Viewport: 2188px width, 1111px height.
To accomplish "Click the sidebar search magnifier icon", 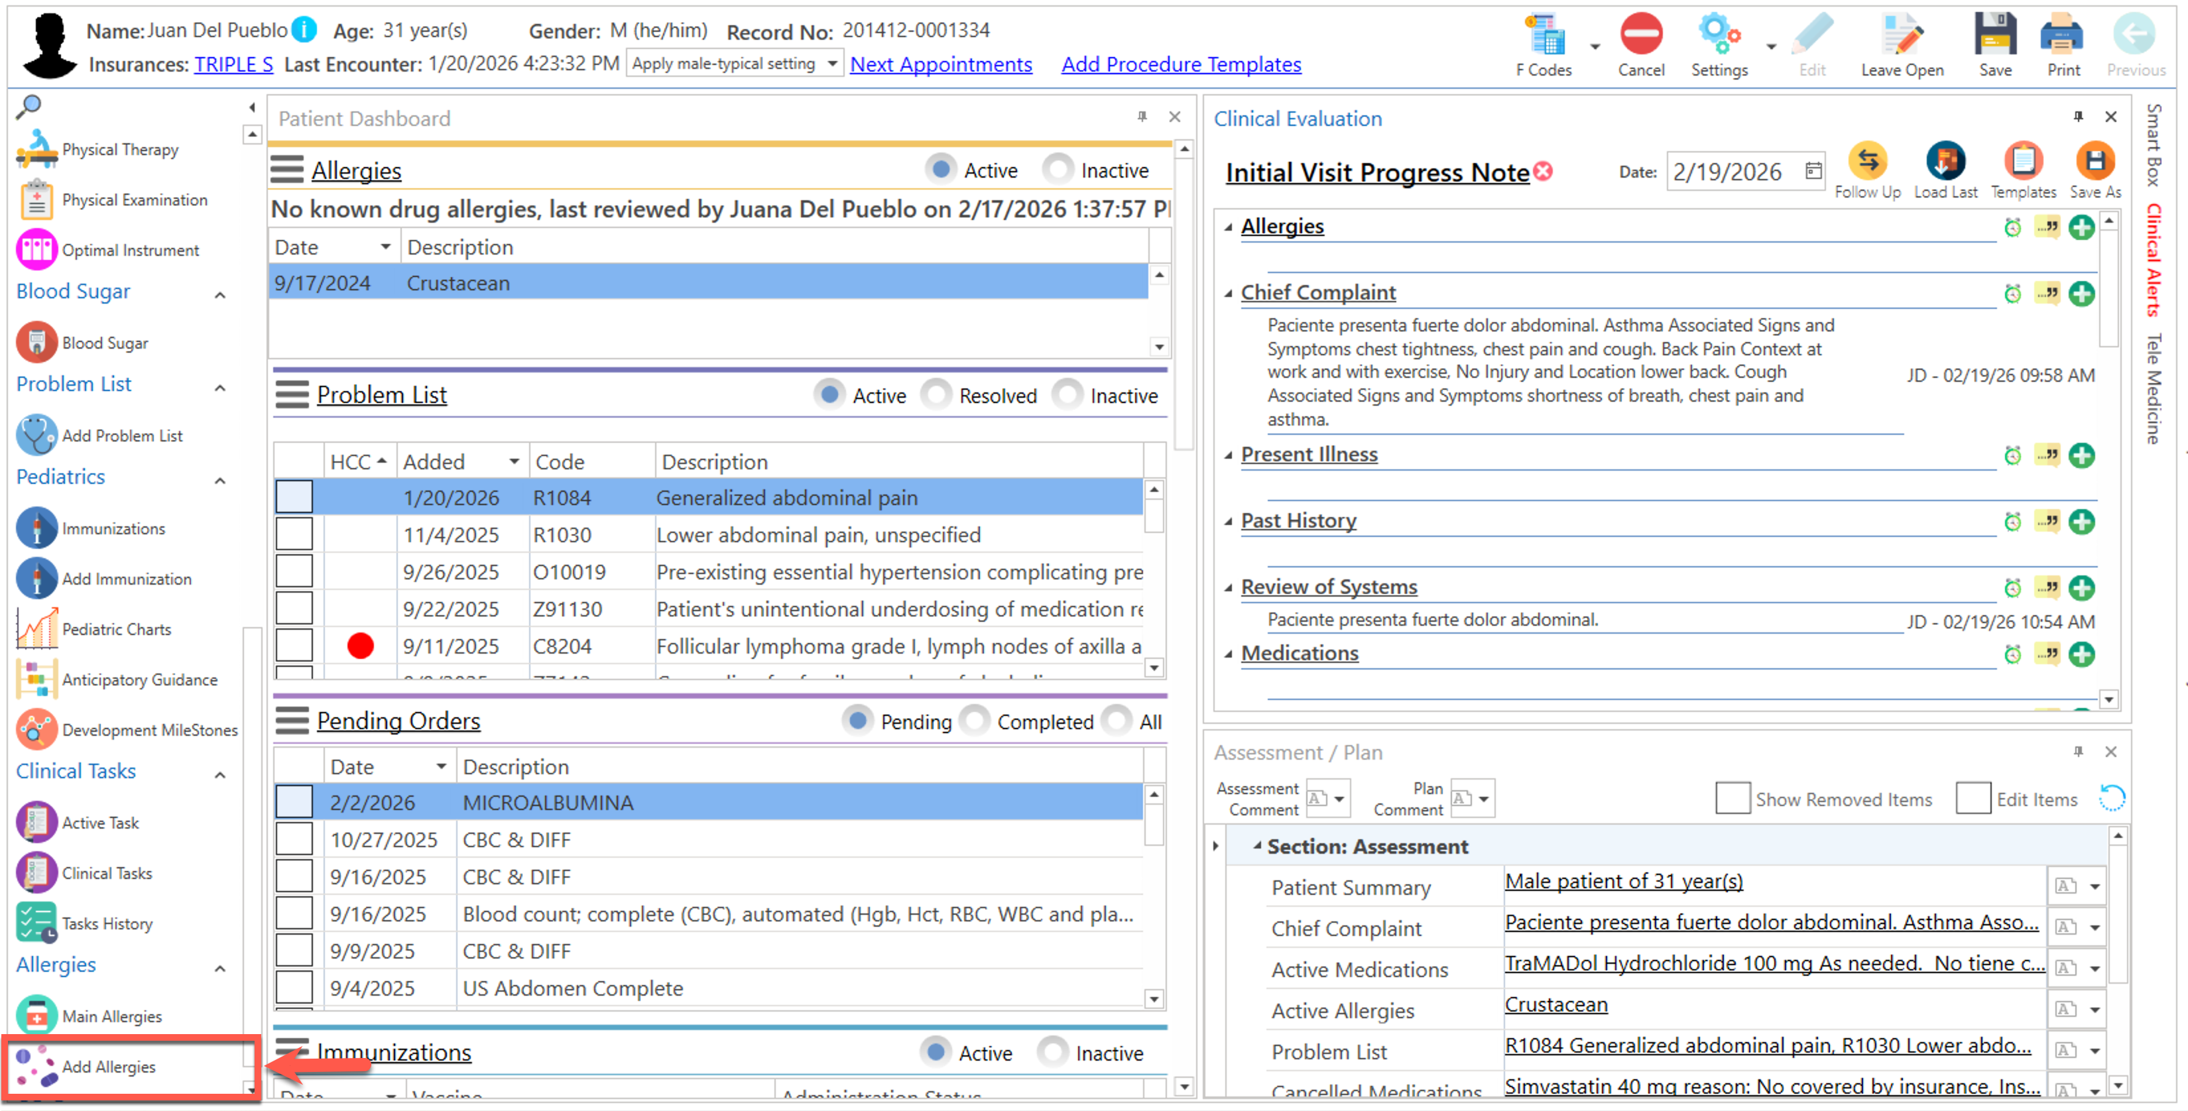I will pyautogui.click(x=29, y=106).
